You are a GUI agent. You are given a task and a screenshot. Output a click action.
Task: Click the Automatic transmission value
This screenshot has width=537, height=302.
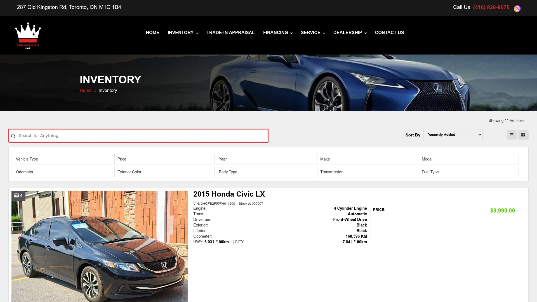click(357, 214)
